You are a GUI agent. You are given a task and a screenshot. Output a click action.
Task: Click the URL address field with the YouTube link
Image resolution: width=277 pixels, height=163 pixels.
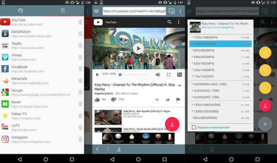click(134, 11)
